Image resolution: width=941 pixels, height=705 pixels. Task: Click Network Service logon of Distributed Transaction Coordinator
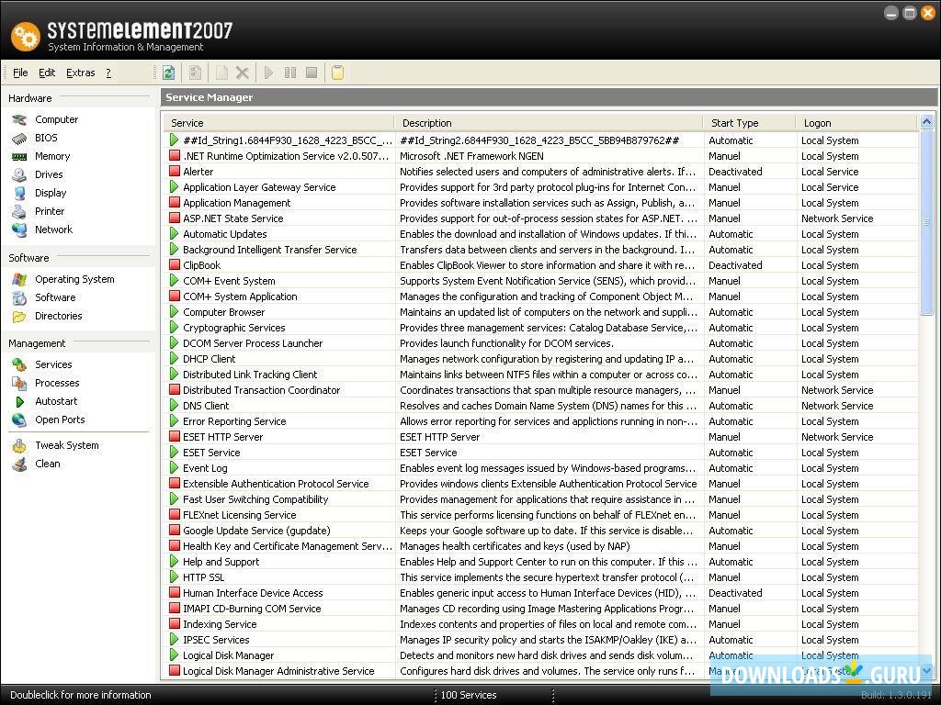837,389
